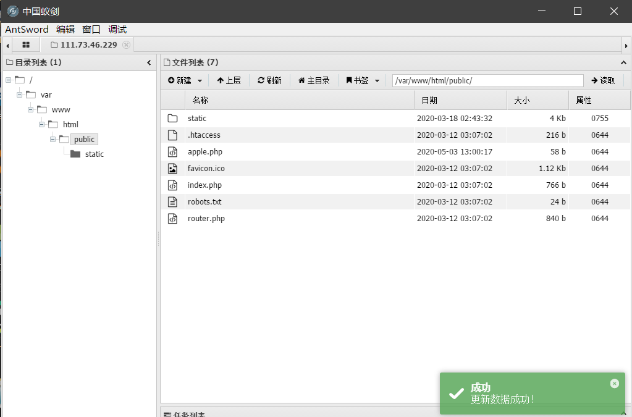Image resolution: width=632 pixels, height=417 pixels.
Task: Collapse the www node in directory tree
Action: [x=30, y=109]
